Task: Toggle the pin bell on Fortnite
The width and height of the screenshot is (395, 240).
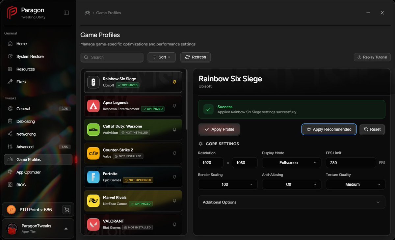Action: coord(175,177)
